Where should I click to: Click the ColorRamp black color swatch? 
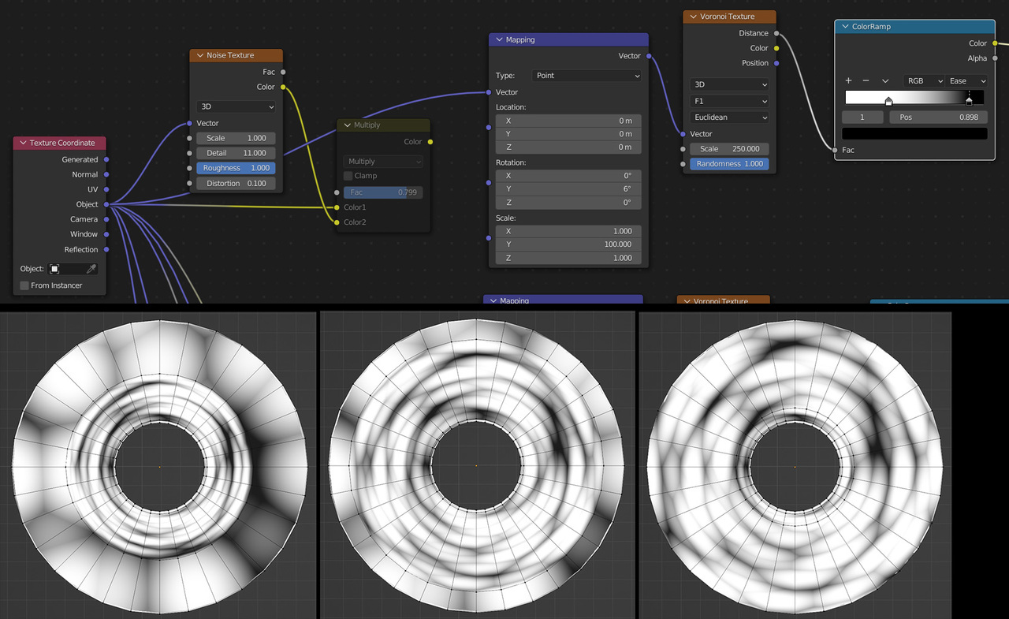914,133
